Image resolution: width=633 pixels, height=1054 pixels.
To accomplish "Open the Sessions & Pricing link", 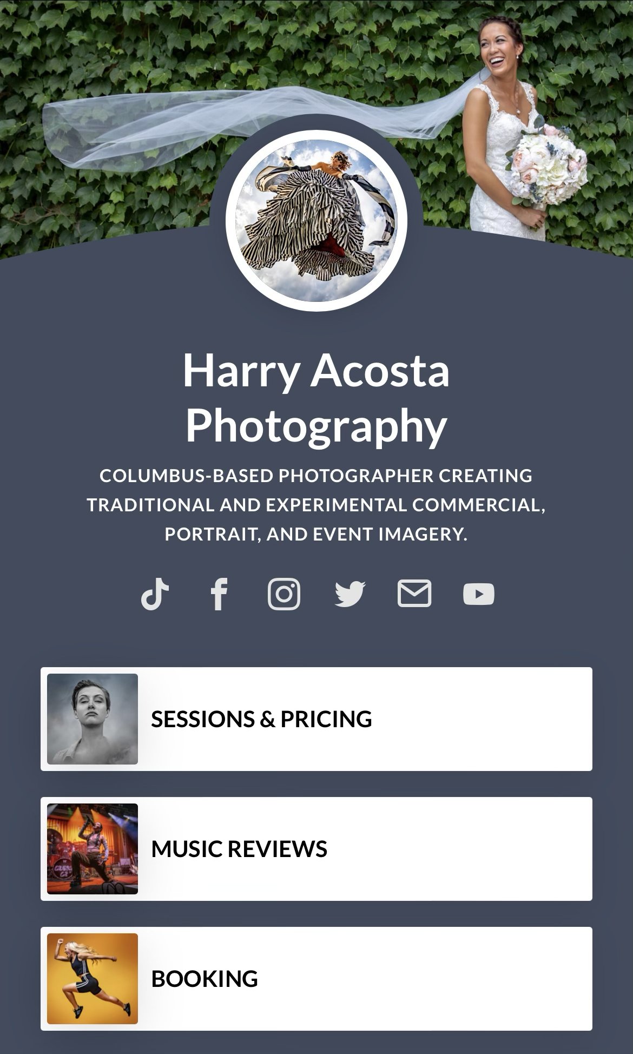I will tap(316, 719).
